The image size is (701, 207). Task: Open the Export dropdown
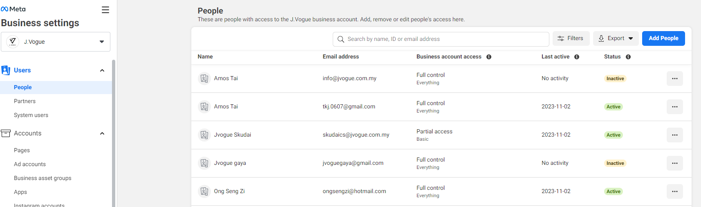616,38
